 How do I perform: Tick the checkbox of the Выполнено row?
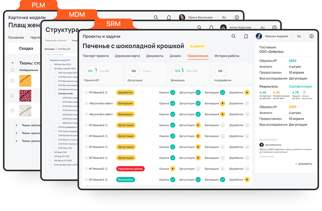86,179
